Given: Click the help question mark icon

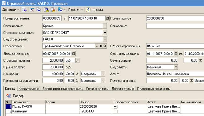Looking at the screenshot, I should click(88, 10).
